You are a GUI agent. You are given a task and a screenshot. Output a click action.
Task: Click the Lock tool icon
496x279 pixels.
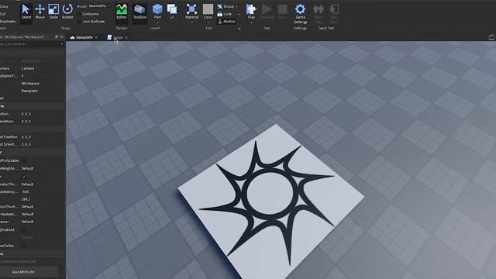point(220,14)
